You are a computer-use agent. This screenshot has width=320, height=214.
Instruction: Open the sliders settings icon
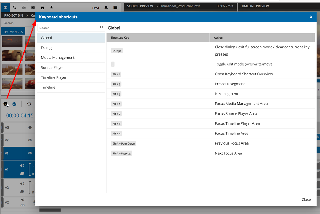(33, 7)
